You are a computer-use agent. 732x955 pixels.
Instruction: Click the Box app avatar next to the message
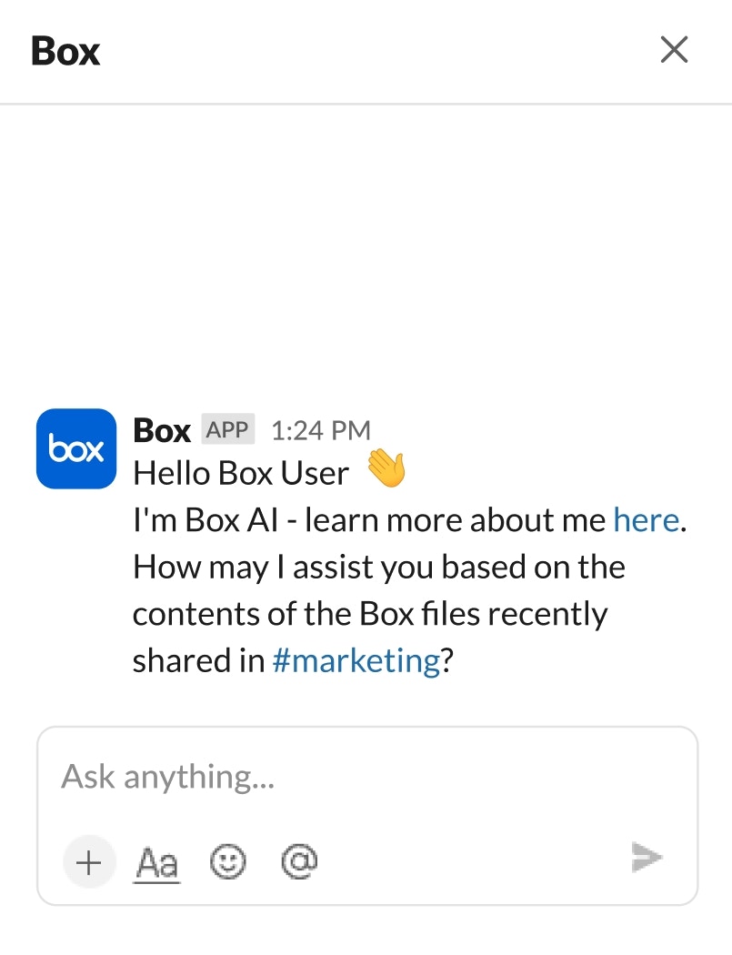(x=75, y=449)
